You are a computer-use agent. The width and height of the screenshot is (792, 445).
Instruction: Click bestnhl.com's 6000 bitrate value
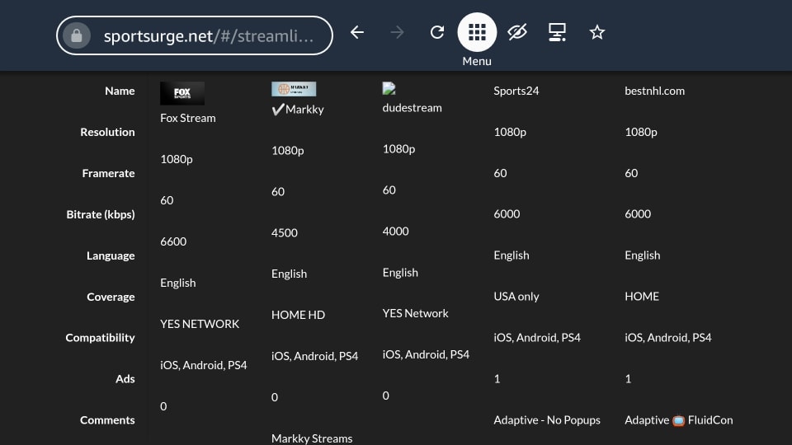[x=638, y=214]
